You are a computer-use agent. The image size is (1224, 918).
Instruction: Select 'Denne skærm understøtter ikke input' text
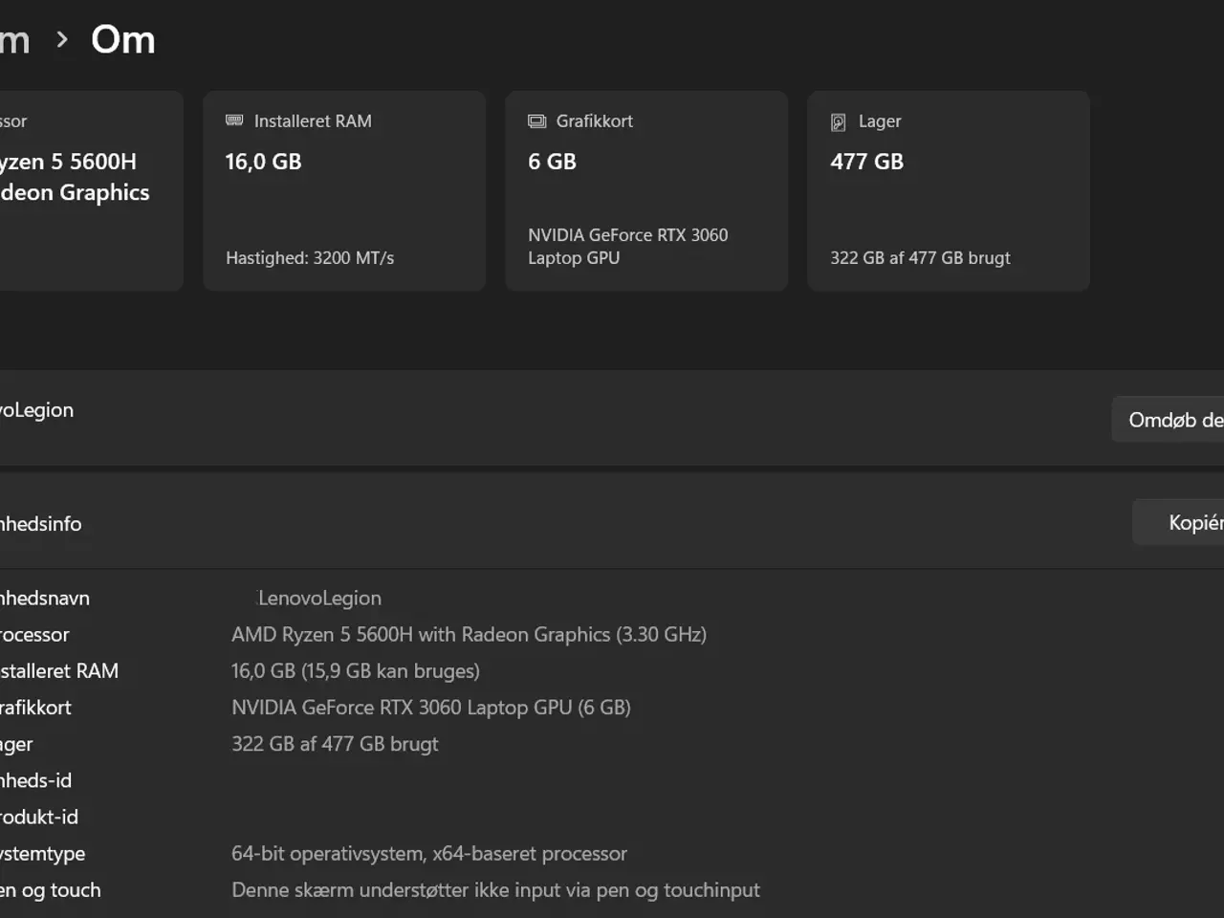[394, 889]
